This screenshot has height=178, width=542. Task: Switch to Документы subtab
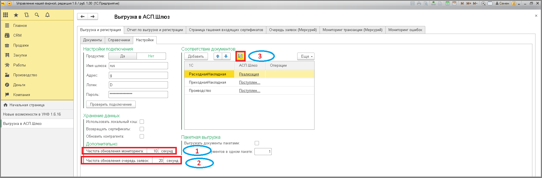coord(93,40)
